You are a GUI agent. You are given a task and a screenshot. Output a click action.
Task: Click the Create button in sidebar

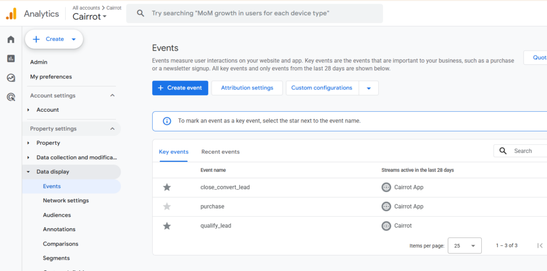pyautogui.click(x=54, y=39)
